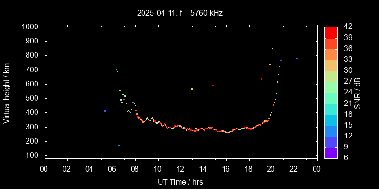The height and width of the screenshot is (189, 379).
Task: Select the lone blue point below 200 km
Action: (119, 146)
